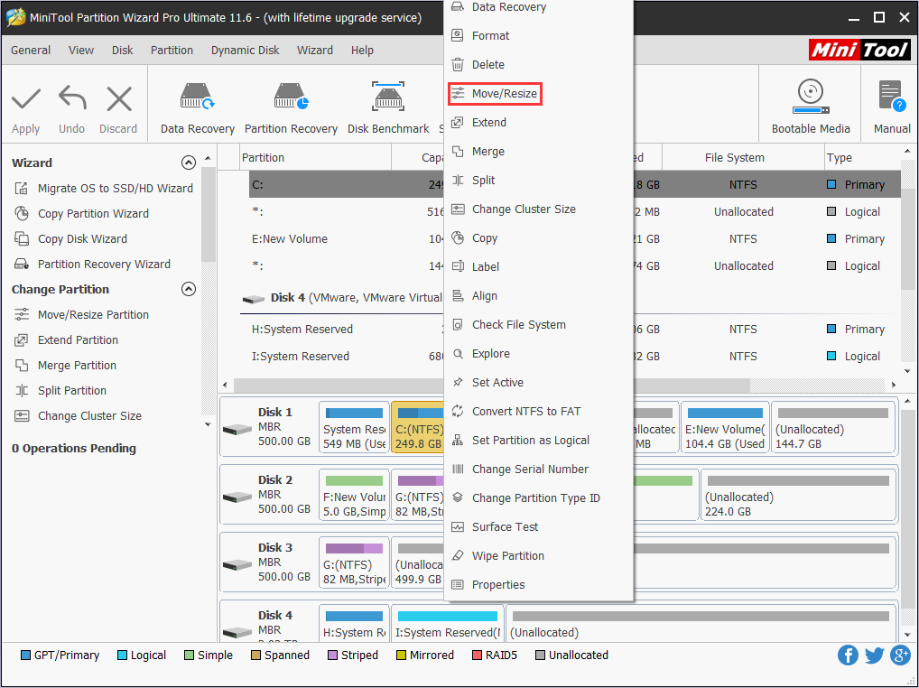
Task: Click the sidebar scroll-down arrow
Action: (x=208, y=424)
